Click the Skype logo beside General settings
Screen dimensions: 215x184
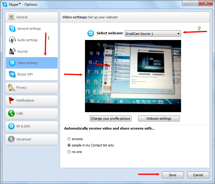click(x=12, y=29)
